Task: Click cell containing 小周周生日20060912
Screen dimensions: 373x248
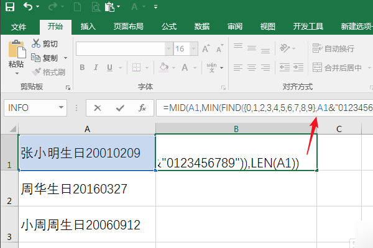Action: coord(87,224)
